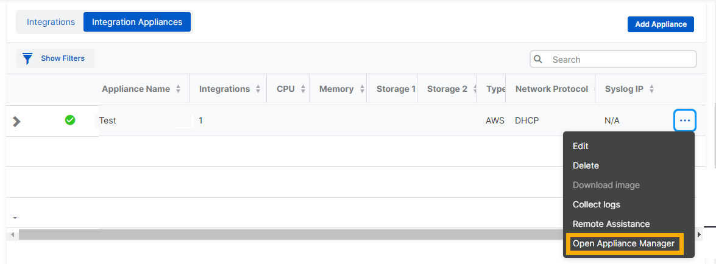
Task: Choose Delete from the context menu
Action: (x=586, y=165)
